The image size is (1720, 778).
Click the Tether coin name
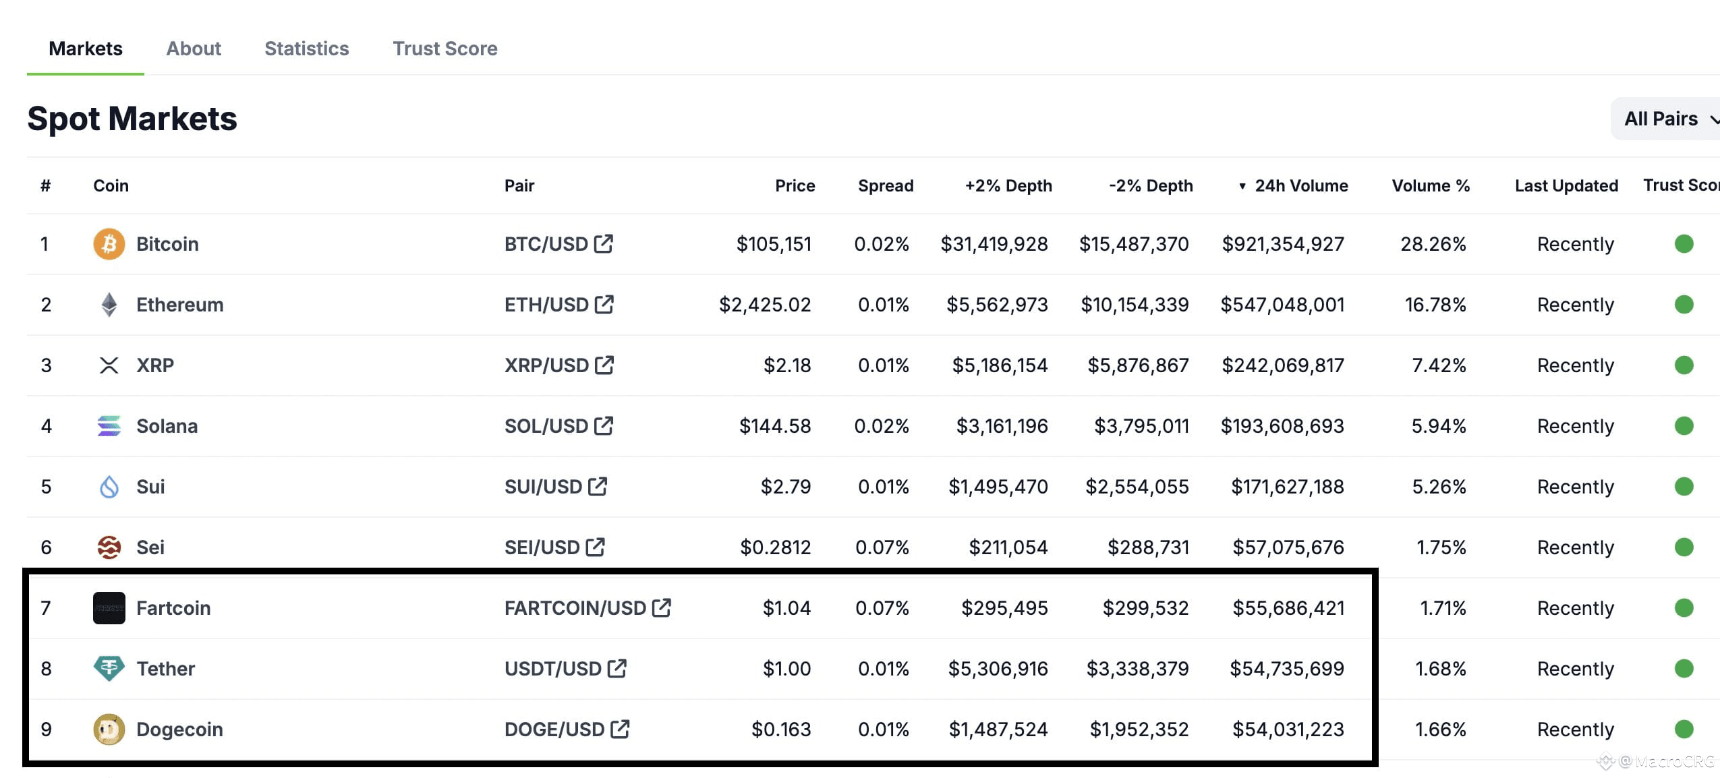click(165, 669)
